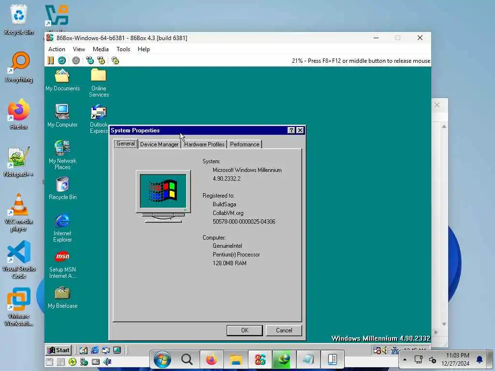The width and height of the screenshot is (495, 371).
Task: Click the text '128.0MB RAM'
Action: click(x=230, y=263)
